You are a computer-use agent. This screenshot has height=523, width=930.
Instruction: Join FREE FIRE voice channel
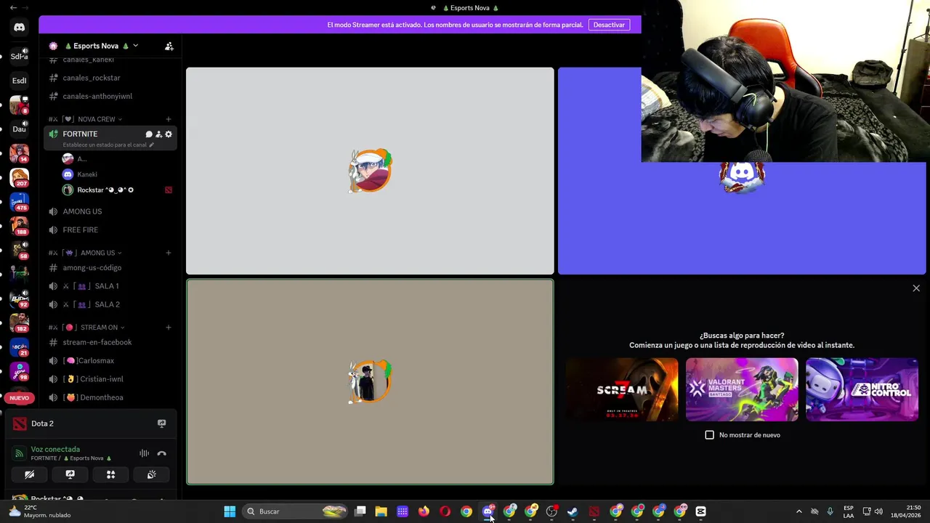click(110, 230)
